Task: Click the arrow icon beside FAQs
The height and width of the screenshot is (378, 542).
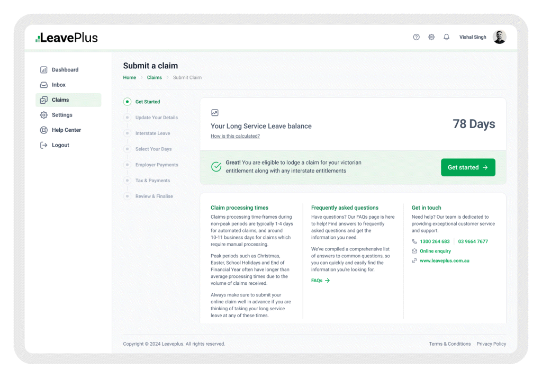Action: (327, 281)
